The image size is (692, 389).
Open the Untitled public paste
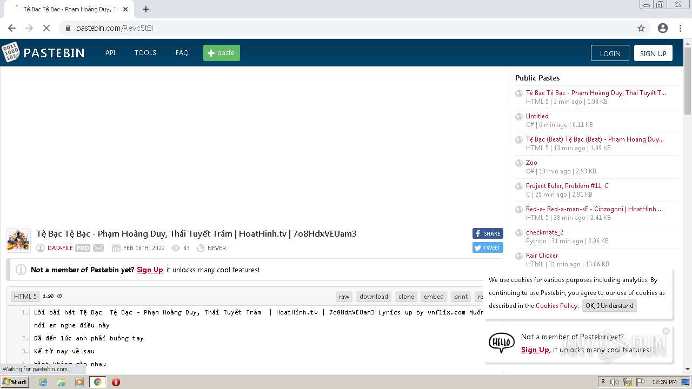pos(537,116)
